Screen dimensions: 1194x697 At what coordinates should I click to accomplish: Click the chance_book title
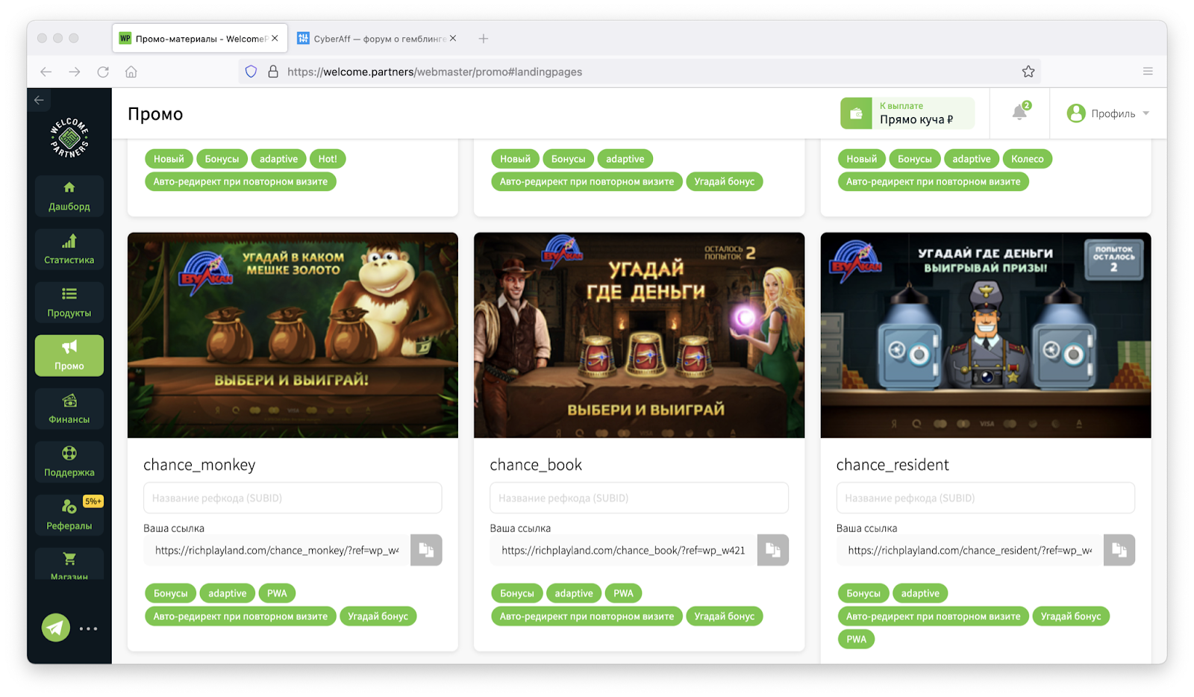pos(536,465)
